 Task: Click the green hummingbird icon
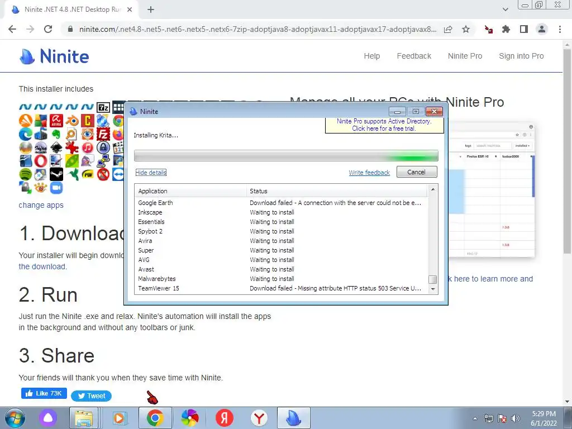(x=73, y=174)
